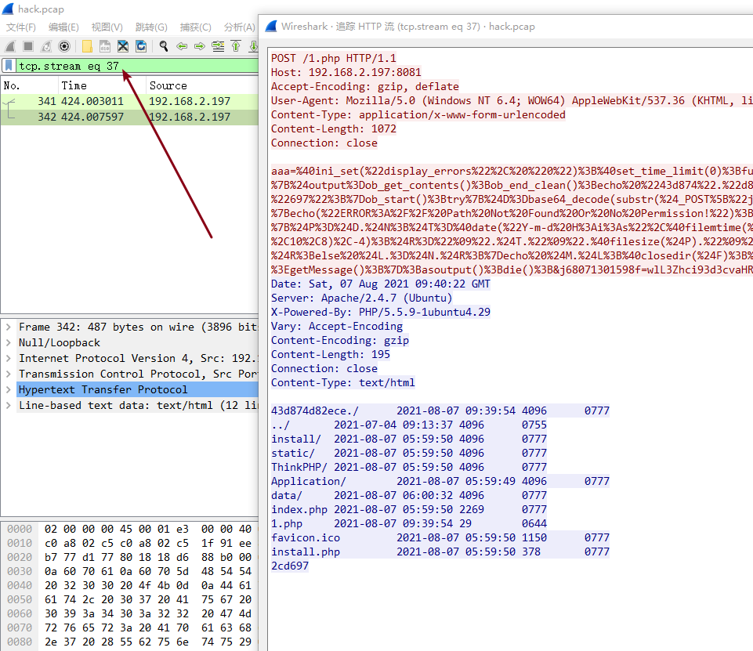The height and width of the screenshot is (651, 753).
Task: Click hex dump offset 0040 row
Action: 129,585
